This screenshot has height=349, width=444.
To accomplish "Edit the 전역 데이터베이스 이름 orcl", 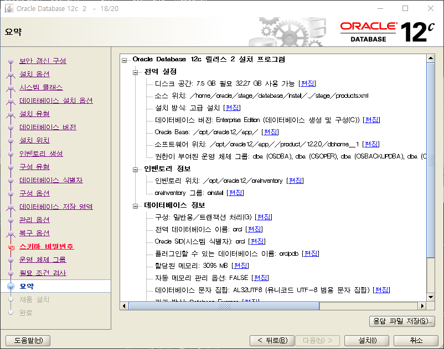I will point(254,229).
